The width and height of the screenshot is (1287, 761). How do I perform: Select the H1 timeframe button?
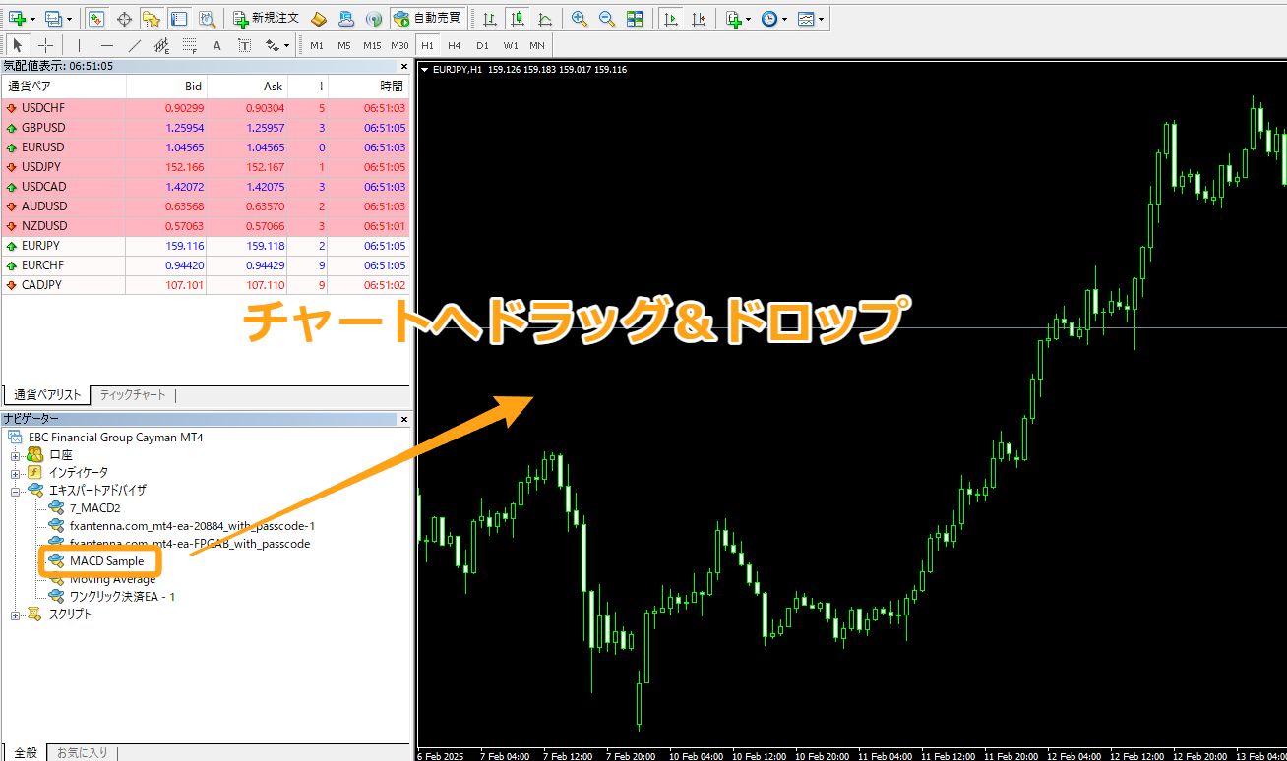coord(427,45)
